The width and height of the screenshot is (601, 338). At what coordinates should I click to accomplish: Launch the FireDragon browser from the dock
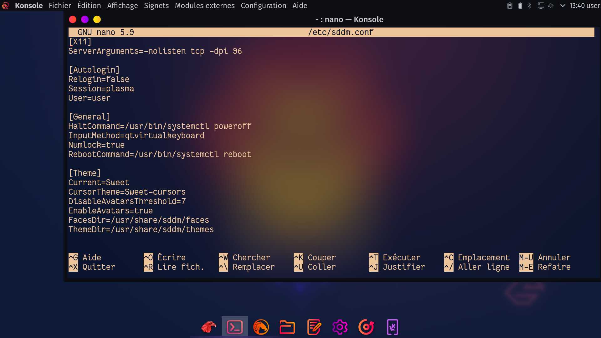click(261, 327)
